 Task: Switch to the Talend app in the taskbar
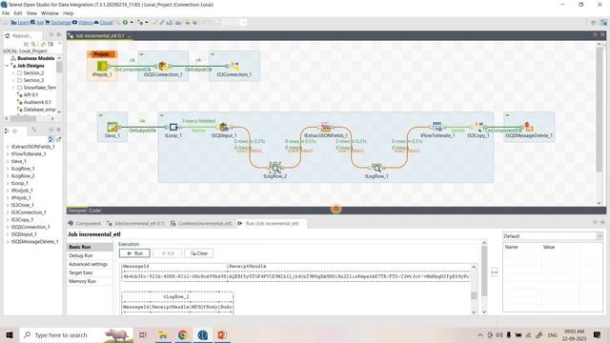(x=202, y=334)
